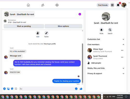Screen dimensions: 130x99
Task: Click the Add people icon in chat
Action: 38,33
